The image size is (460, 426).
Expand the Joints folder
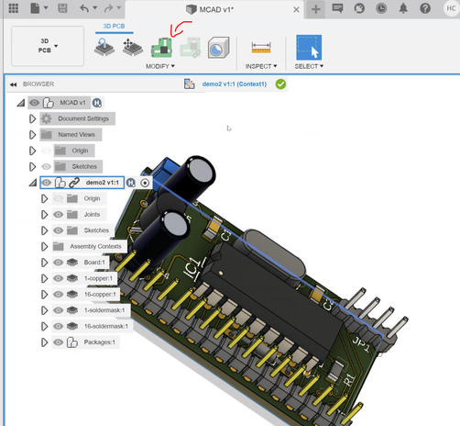coord(44,215)
